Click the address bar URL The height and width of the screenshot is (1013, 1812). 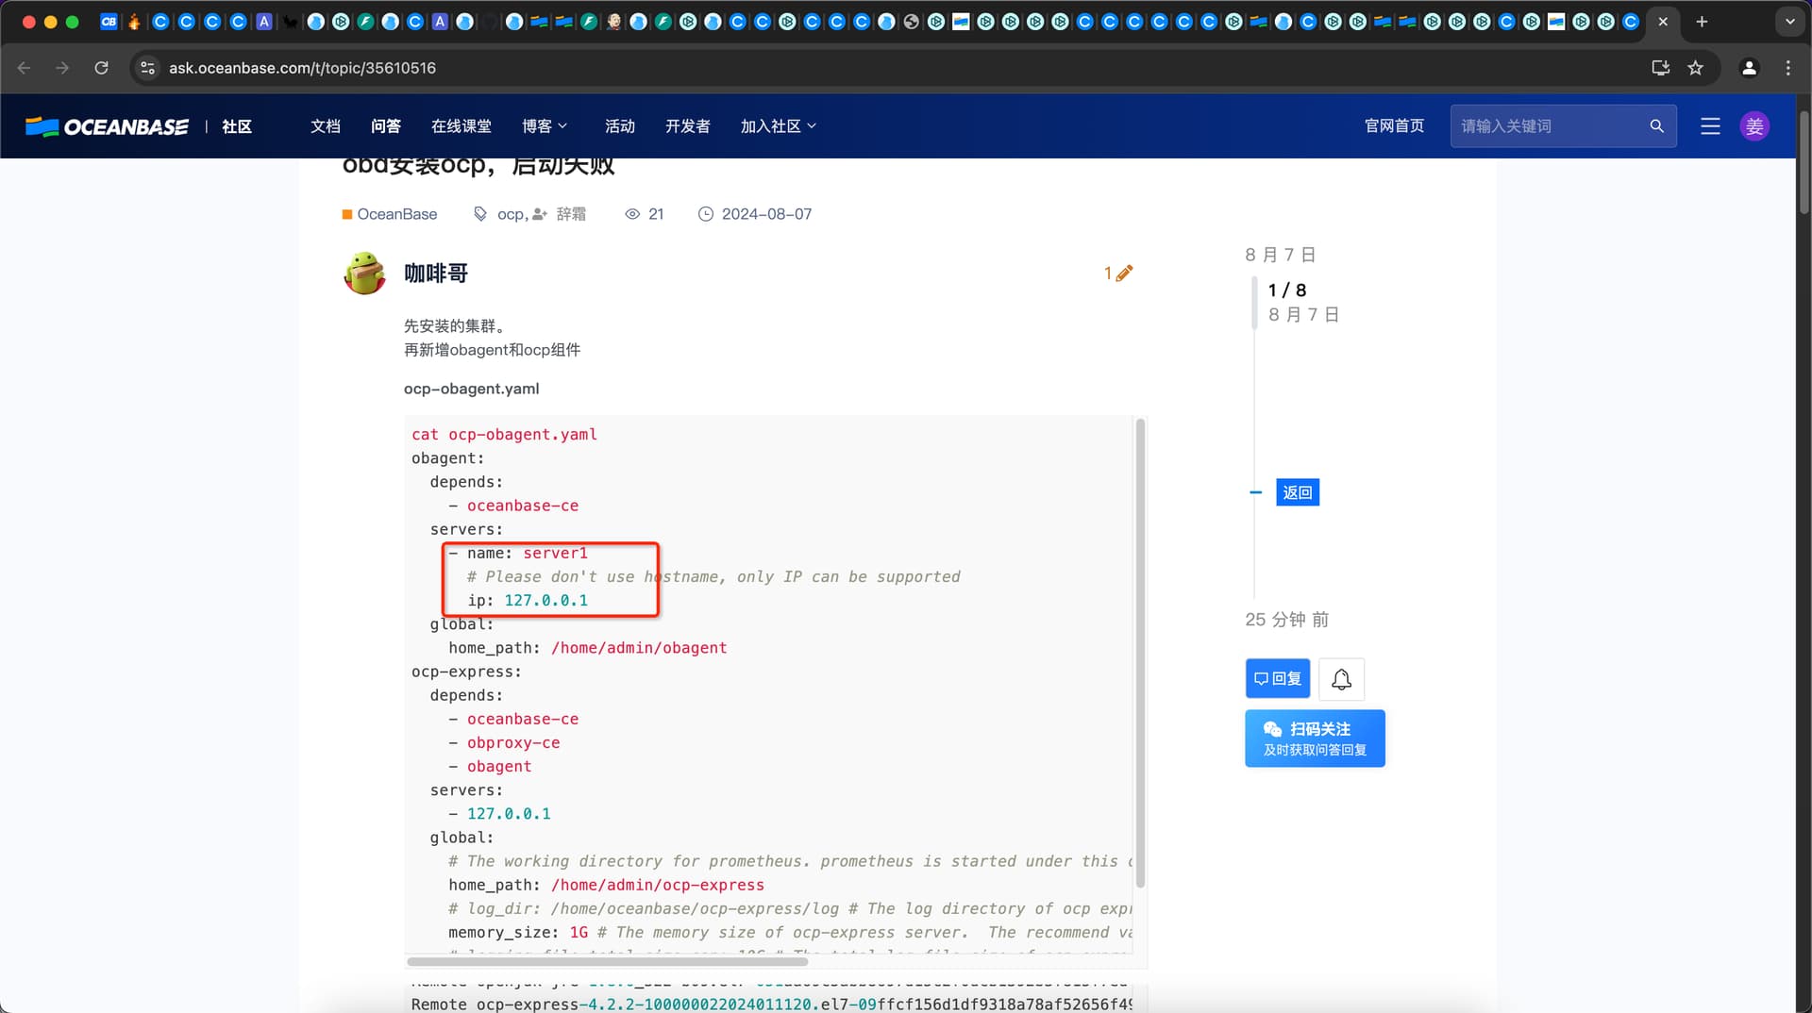(302, 68)
